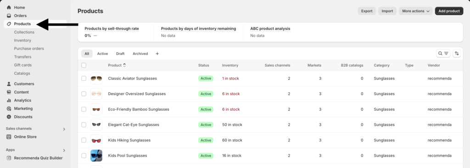Open Eco-Friendly Bamboo Sunglasses thumbnail
Screen dimensions: 470x168
tap(96, 109)
